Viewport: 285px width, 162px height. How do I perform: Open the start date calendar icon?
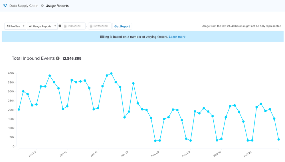click(x=65, y=26)
